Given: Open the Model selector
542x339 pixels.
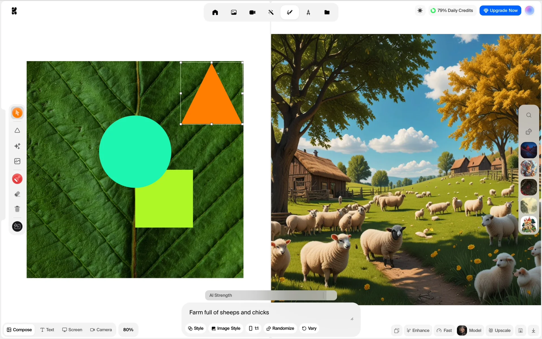Looking at the screenshot, I should click(469, 330).
